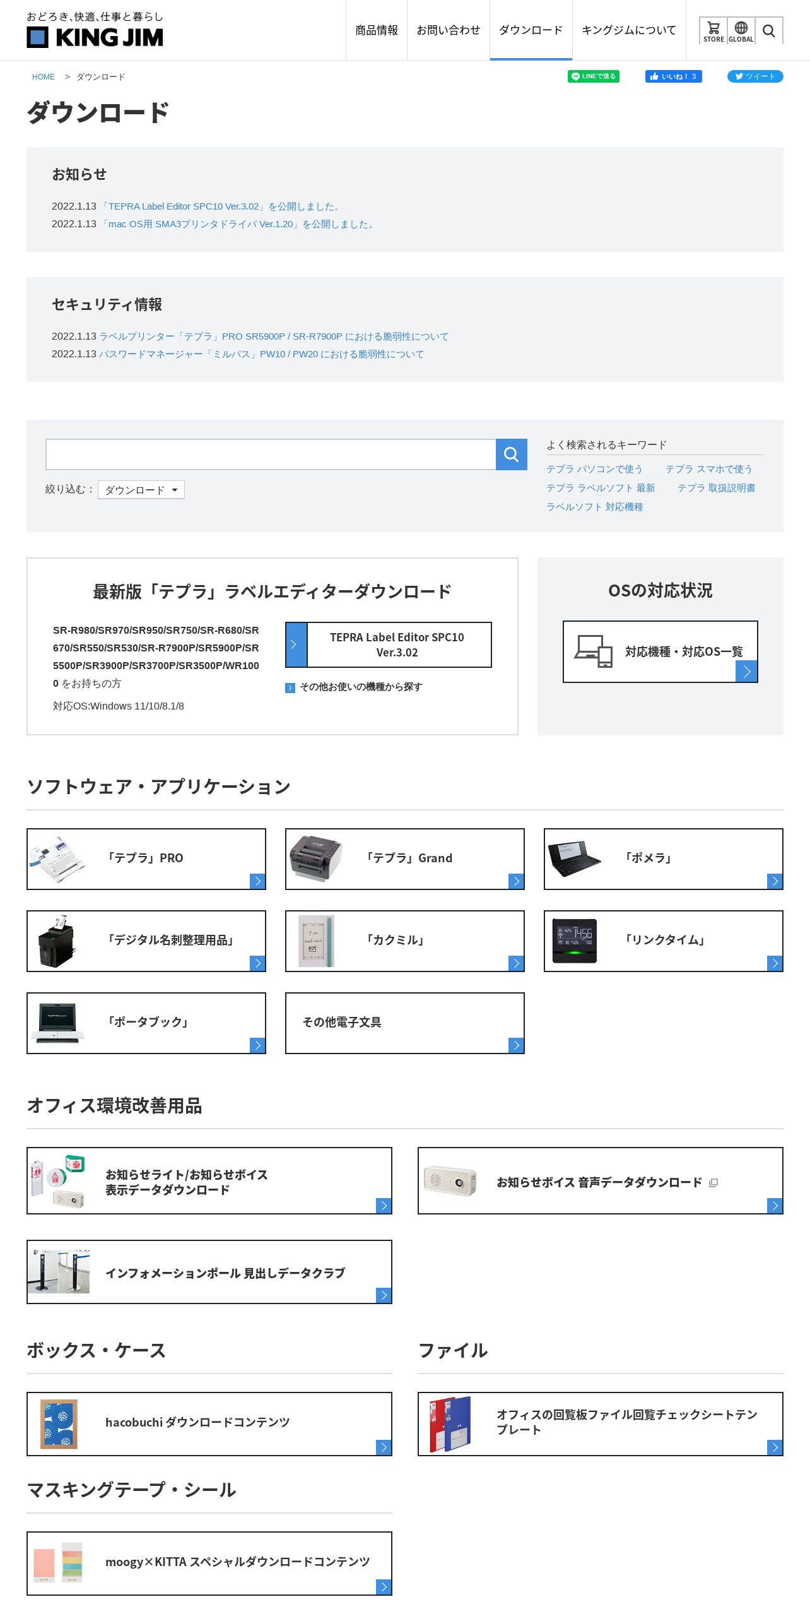The width and height of the screenshot is (810, 1621).
Task: Click the KING JIM logo
Action: 95,30
